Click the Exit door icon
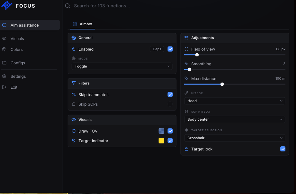 click(4, 87)
